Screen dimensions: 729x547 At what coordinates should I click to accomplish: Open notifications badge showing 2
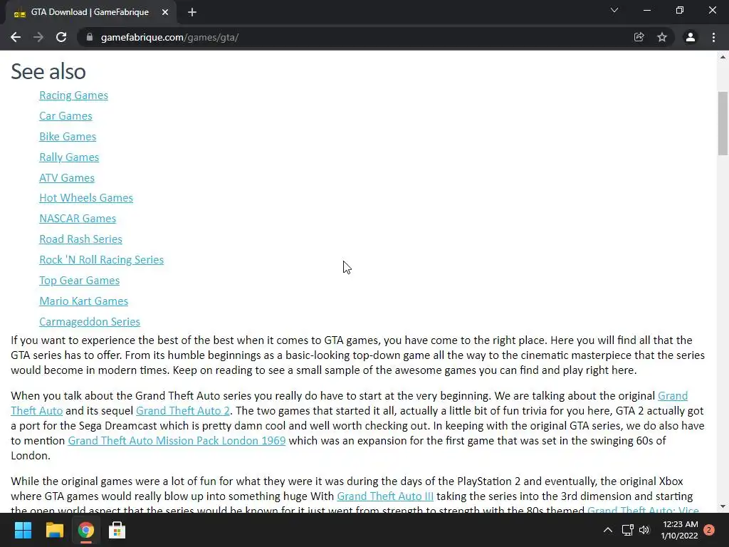(709, 530)
